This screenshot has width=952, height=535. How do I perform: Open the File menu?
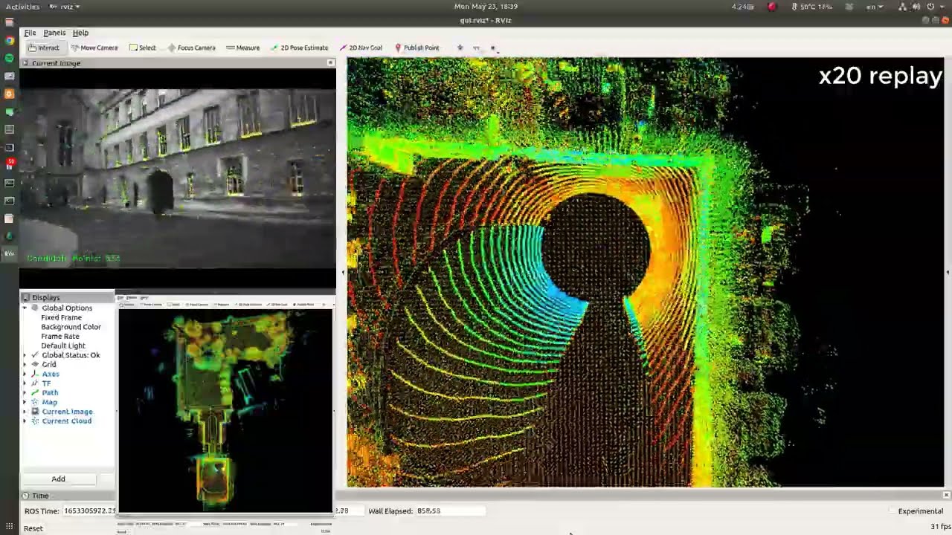pyautogui.click(x=30, y=33)
